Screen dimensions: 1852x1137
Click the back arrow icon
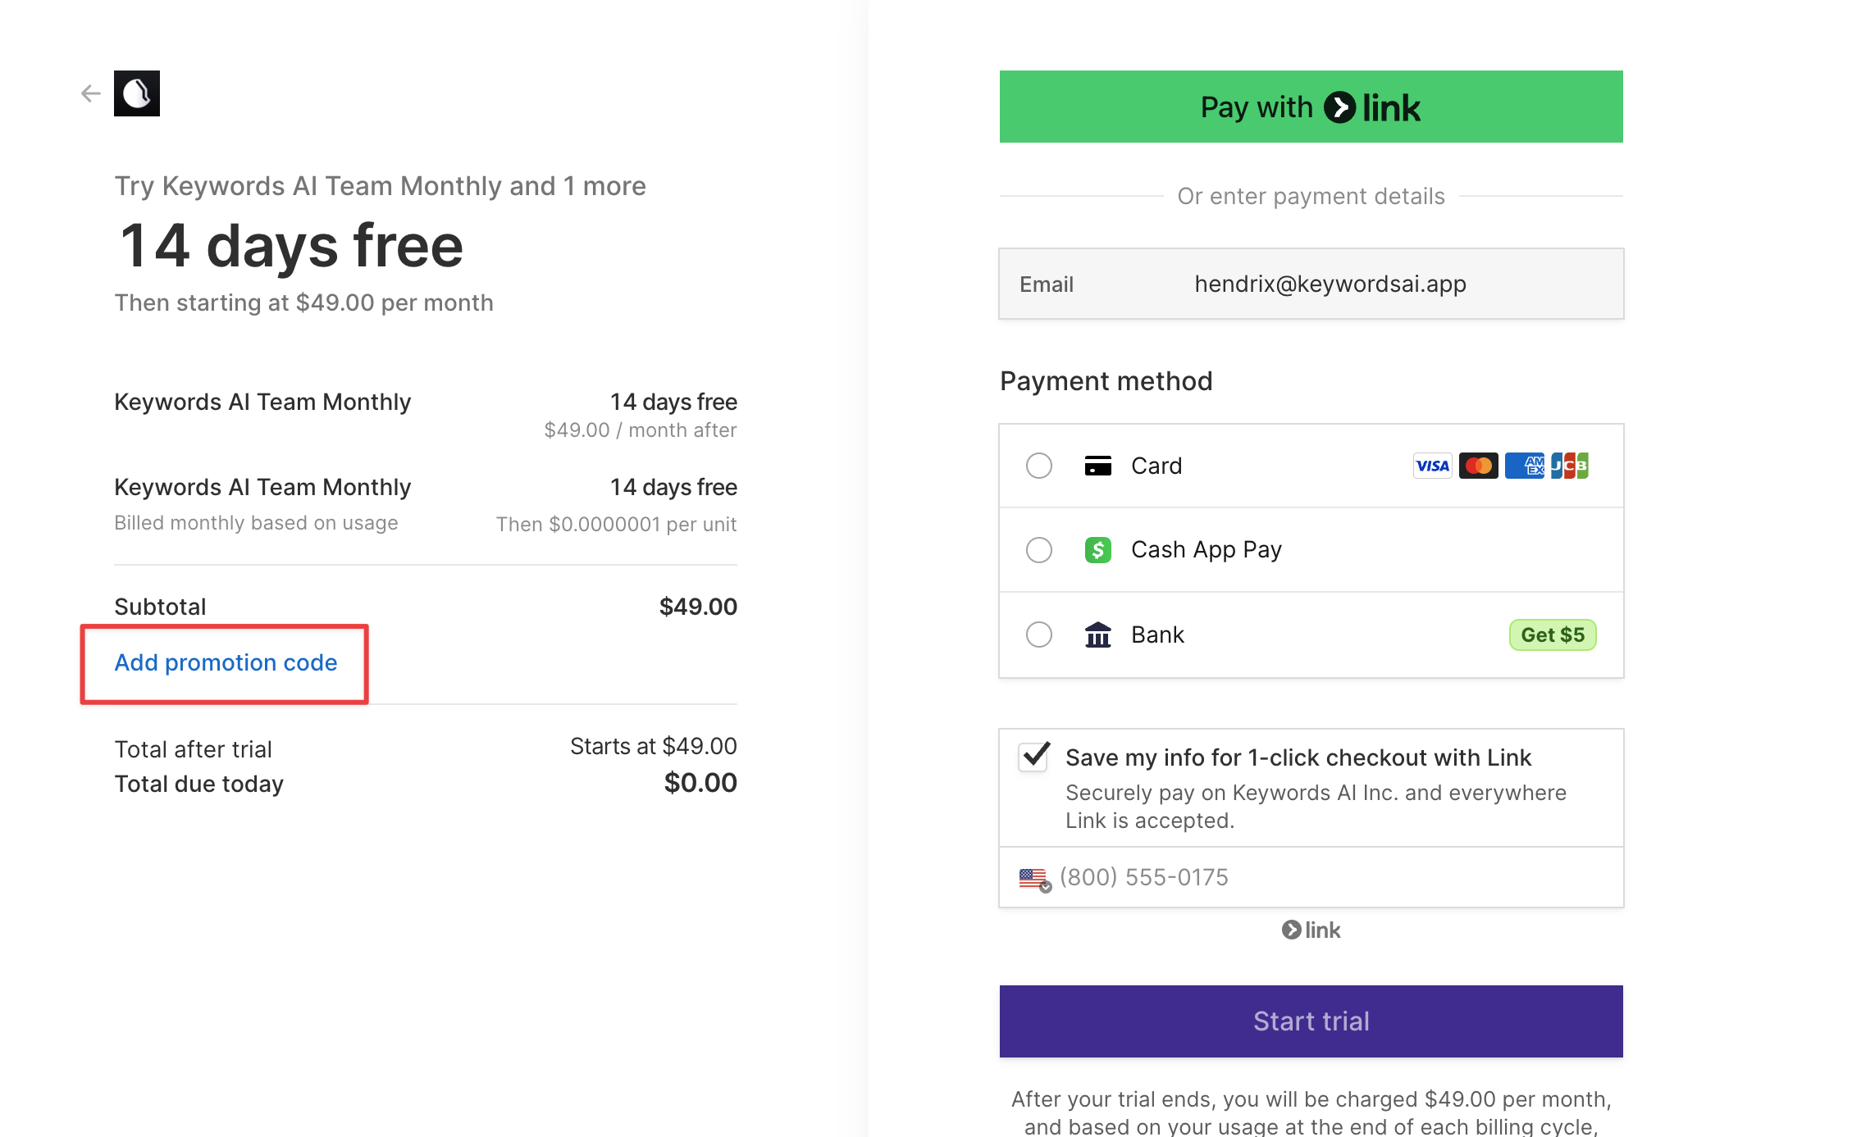click(x=90, y=93)
